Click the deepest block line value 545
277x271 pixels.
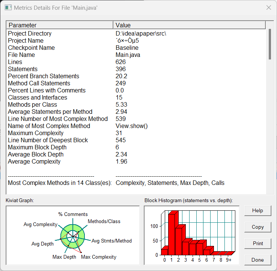click(120, 140)
